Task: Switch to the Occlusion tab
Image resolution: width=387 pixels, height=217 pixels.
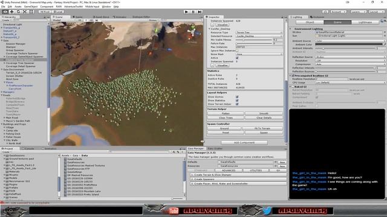Action: 317,17
